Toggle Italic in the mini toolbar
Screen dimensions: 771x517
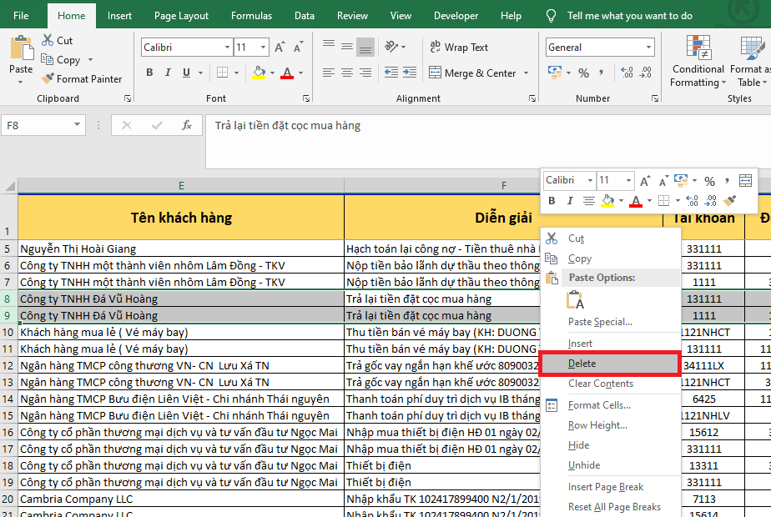point(571,201)
